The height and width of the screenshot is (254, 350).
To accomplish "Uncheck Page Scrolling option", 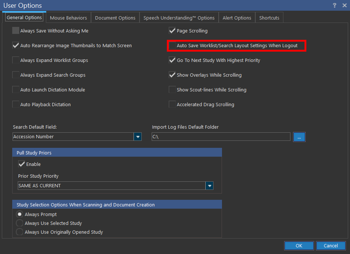I will [x=172, y=31].
